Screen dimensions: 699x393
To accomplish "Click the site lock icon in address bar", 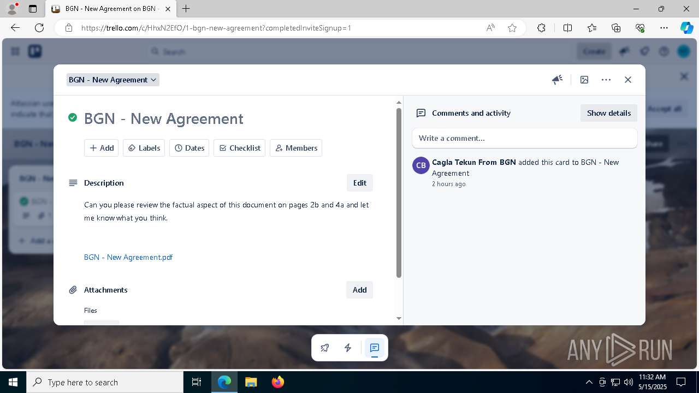I will (x=69, y=28).
